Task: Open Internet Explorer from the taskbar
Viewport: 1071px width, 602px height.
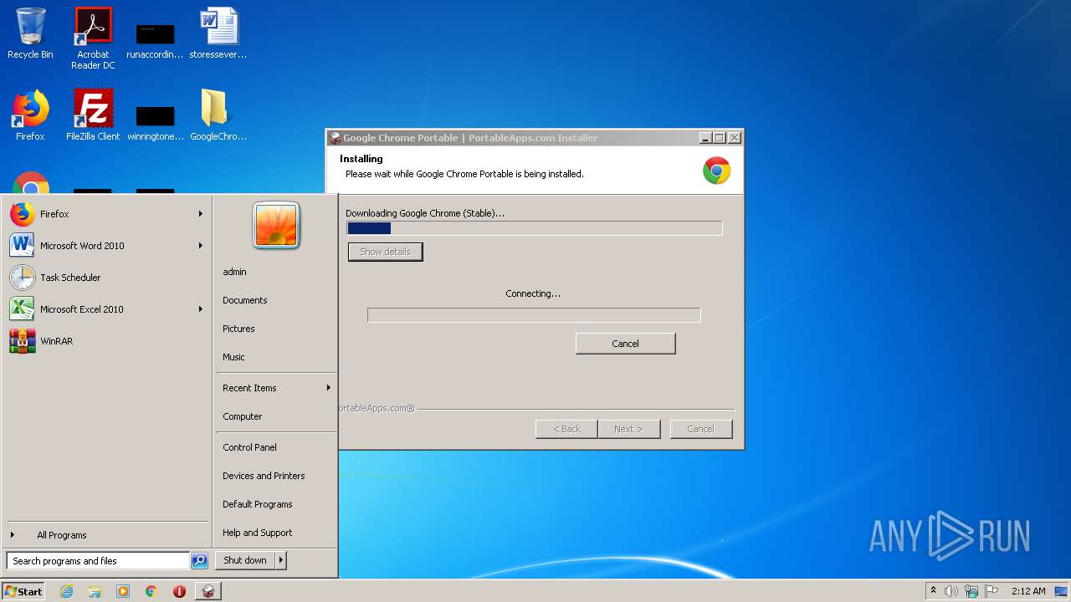Action: click(x=66, y=591)
